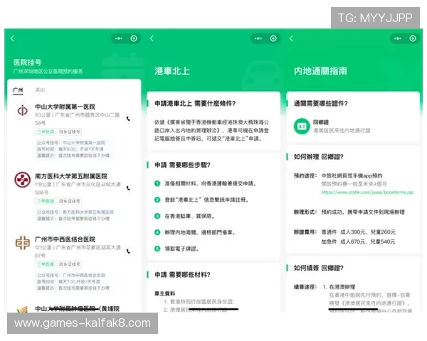
Task: Click the 内地通關指南 page title
Action: 320,71
